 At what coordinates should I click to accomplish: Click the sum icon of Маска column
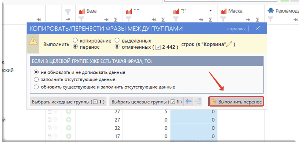[258, 19]
